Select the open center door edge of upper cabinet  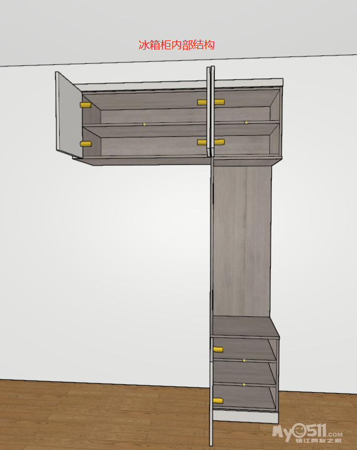[x=210, y=111]
